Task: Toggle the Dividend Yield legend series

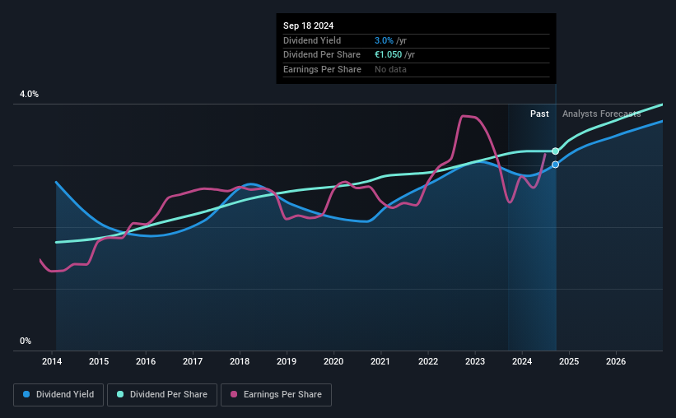Action: click(58, 394)
